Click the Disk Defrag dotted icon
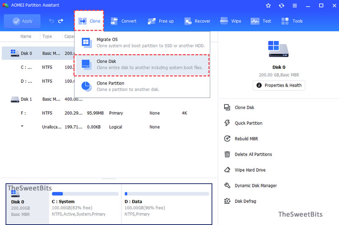Image resolution: width=339 pixels, height=225 pixels. 227,201
